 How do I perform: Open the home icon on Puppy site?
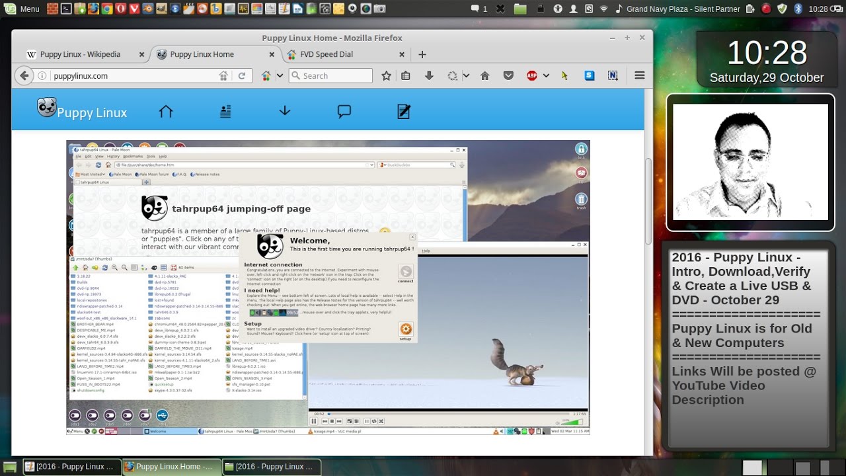(x=165, y=111)
